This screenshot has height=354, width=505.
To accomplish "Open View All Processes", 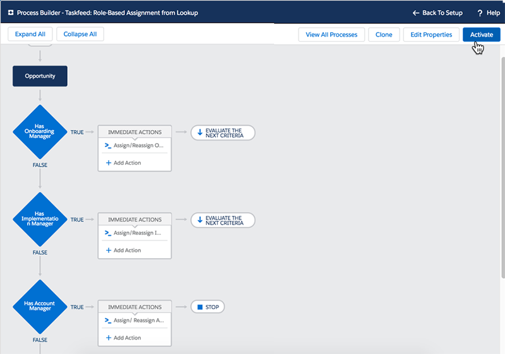I will [x=331, y=35].
